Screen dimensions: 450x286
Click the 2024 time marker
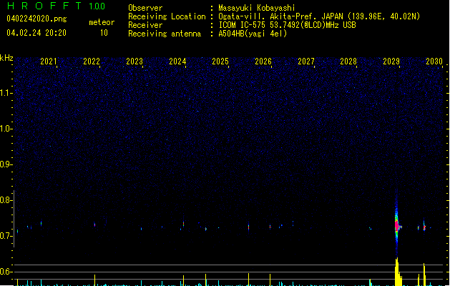pyautogui.click(x=177, y=61)
